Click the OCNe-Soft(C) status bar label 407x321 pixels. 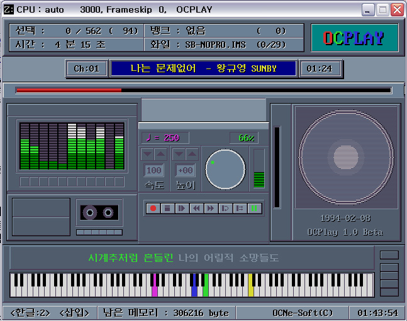tap(303, 313)
